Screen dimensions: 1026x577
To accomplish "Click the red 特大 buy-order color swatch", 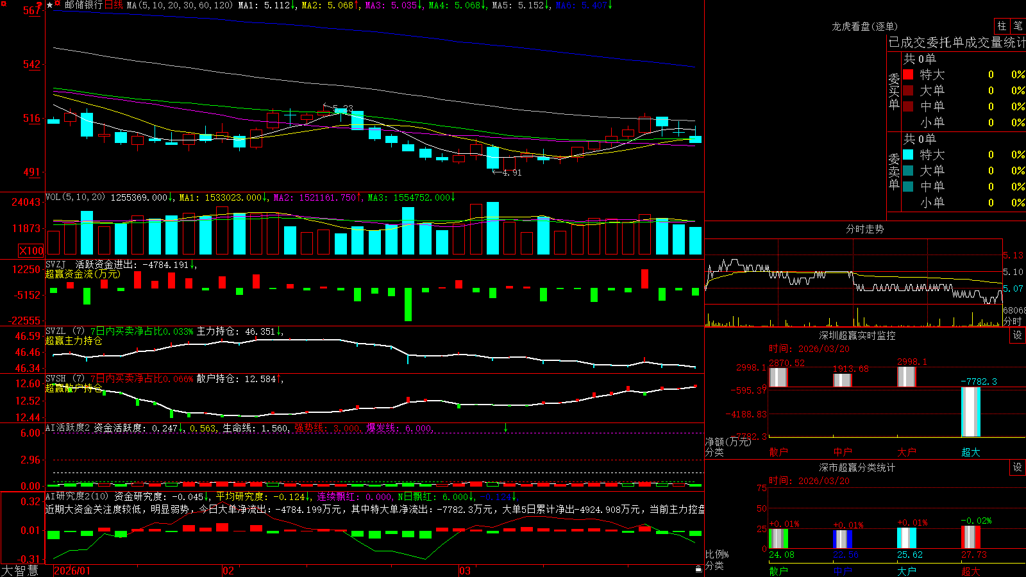I will pos(908,74).
